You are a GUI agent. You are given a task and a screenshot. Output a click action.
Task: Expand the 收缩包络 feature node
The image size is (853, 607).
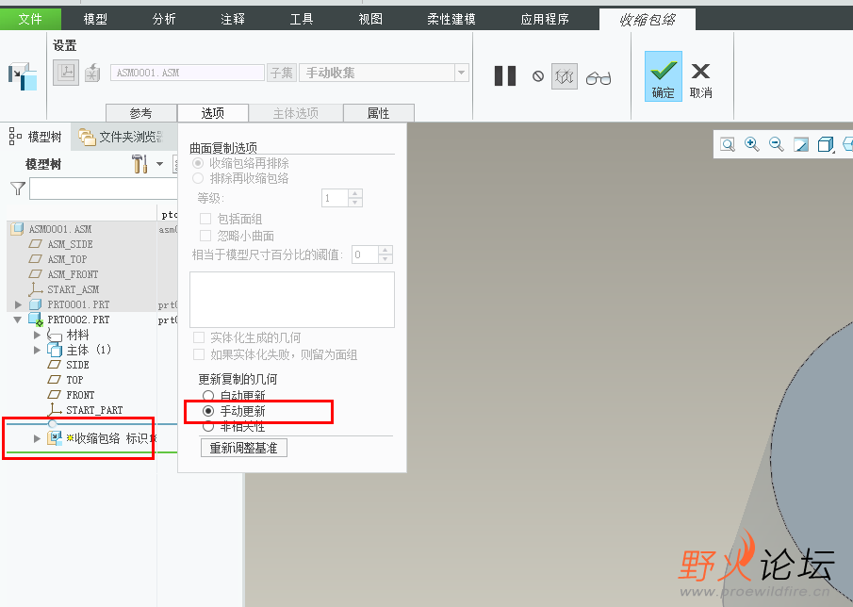point(37,438)
